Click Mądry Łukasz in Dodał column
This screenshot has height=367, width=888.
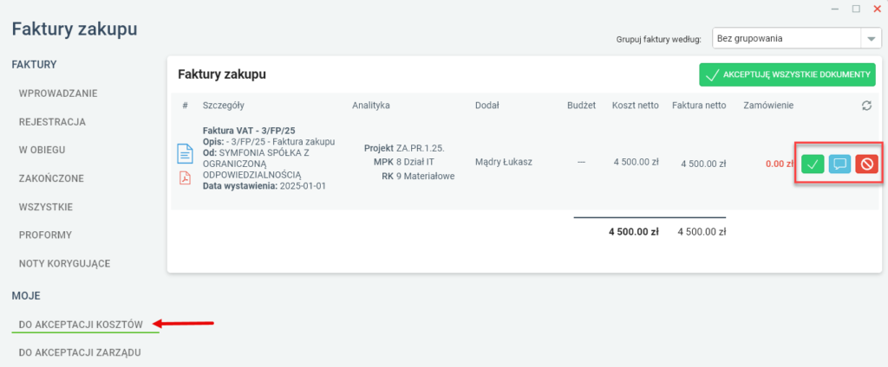pos(504,163)
